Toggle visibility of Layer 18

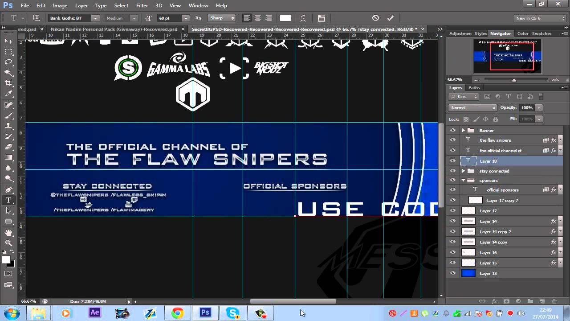point(453,161)
